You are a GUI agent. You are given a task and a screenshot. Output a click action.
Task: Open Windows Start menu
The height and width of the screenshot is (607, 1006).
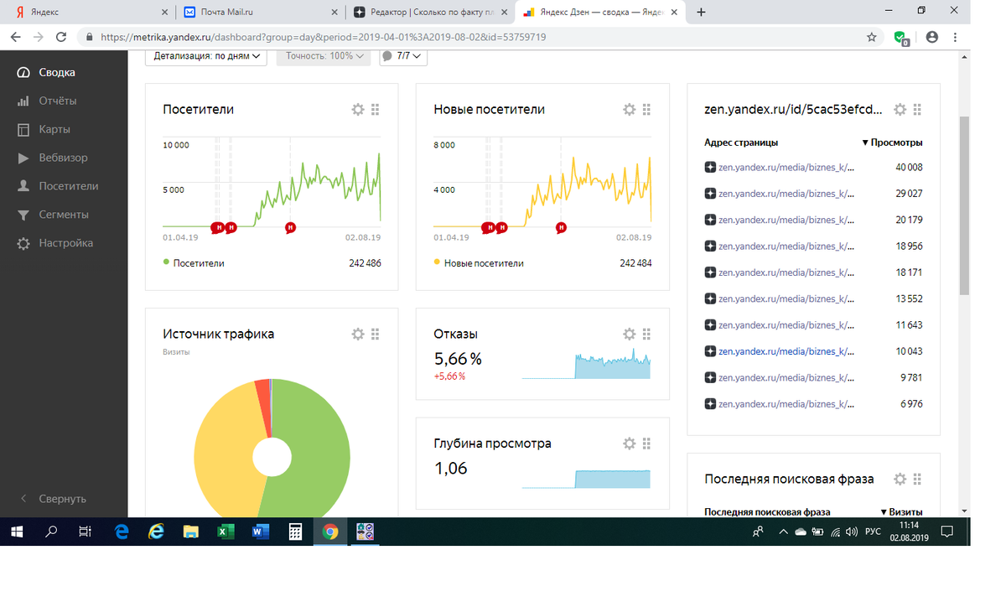click(x=17, y=532)
